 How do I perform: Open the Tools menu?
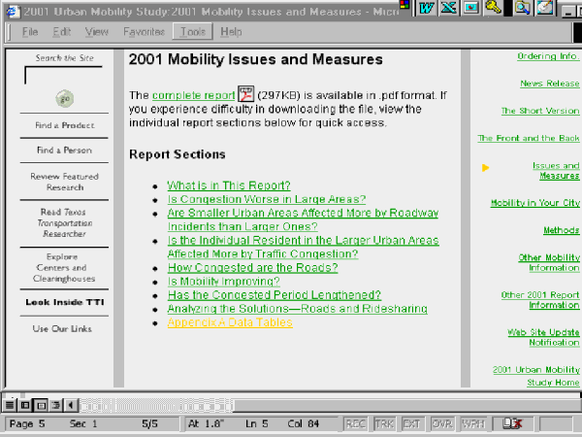tap(189, 32)
